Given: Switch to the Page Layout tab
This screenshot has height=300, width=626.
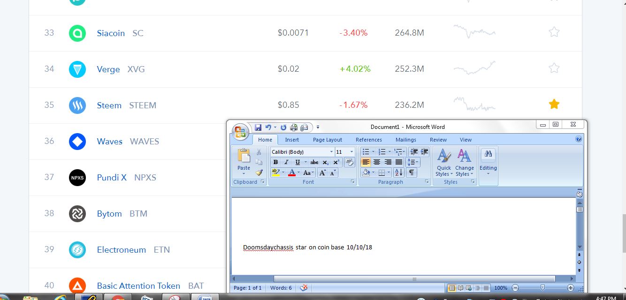Looking at the screenshot, I should pos(328,140).
